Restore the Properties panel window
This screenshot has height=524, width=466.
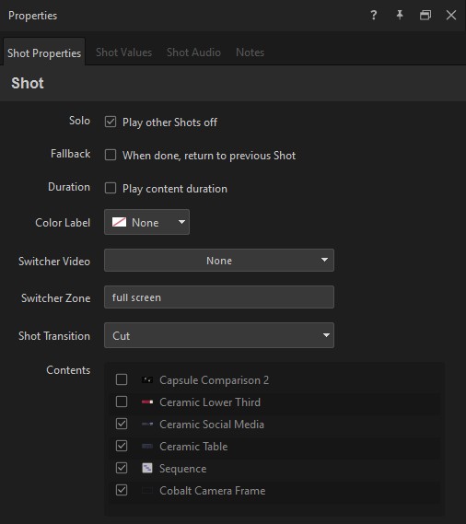click(425, 15)
